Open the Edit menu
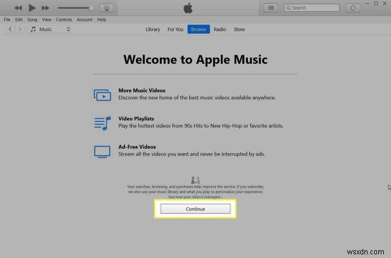Viewport: 391px width, 258px height. pos(19,19)
